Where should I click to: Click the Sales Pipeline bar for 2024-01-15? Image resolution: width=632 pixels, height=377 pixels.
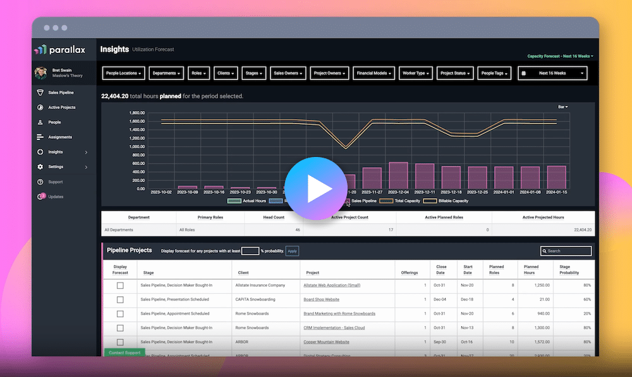(x=557, y=177)
